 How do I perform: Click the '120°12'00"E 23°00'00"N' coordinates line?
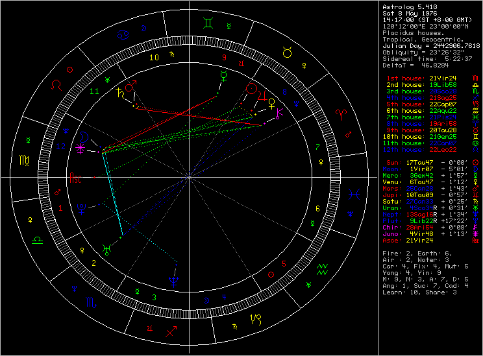(x=425, y=26)
